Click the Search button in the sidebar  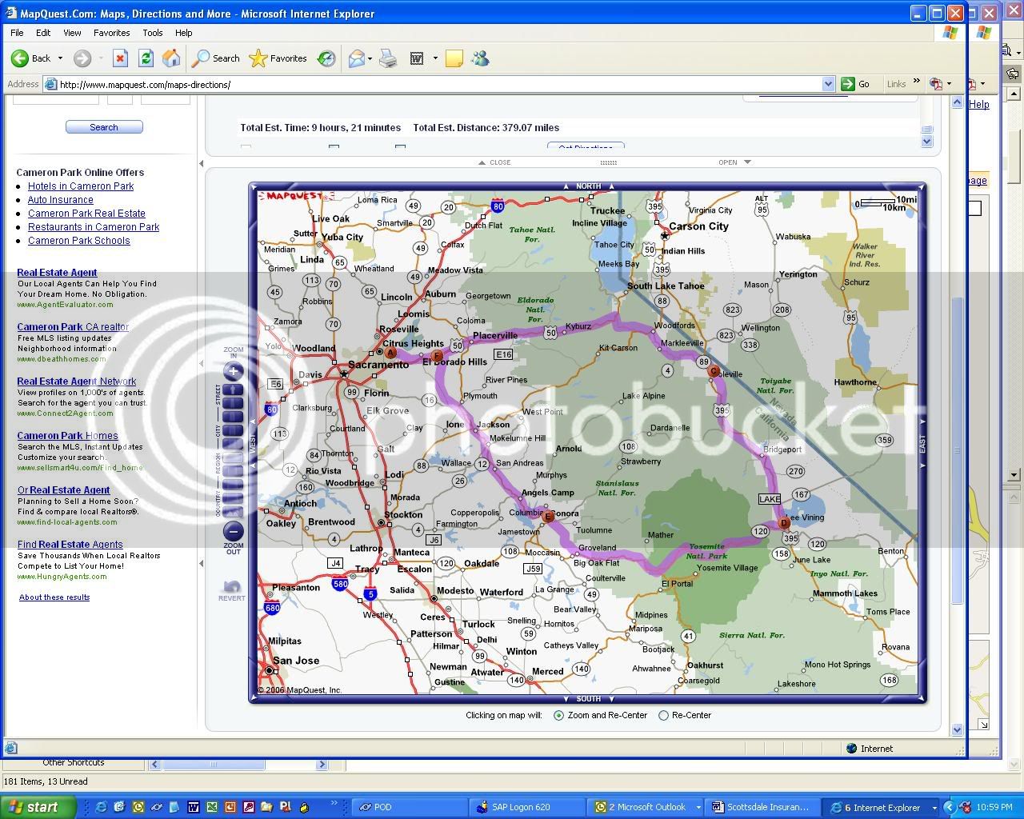[x=104, y=127]
